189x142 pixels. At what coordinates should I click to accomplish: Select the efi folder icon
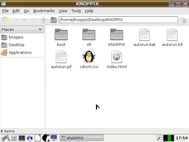[89, 34]
